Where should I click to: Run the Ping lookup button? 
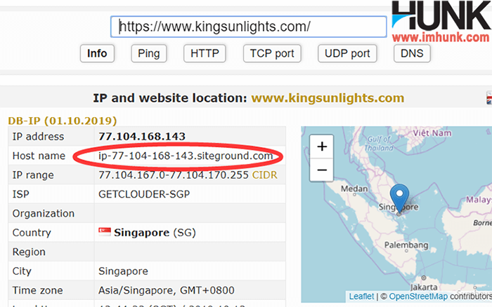[149, 53]
